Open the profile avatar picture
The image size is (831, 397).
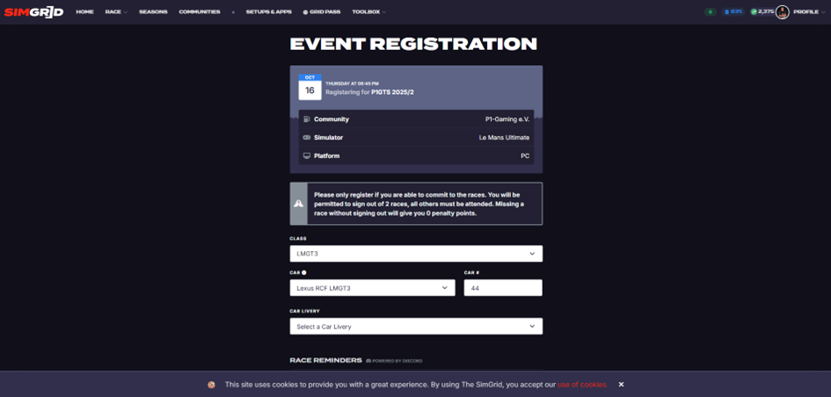click(x=782, y=12)
